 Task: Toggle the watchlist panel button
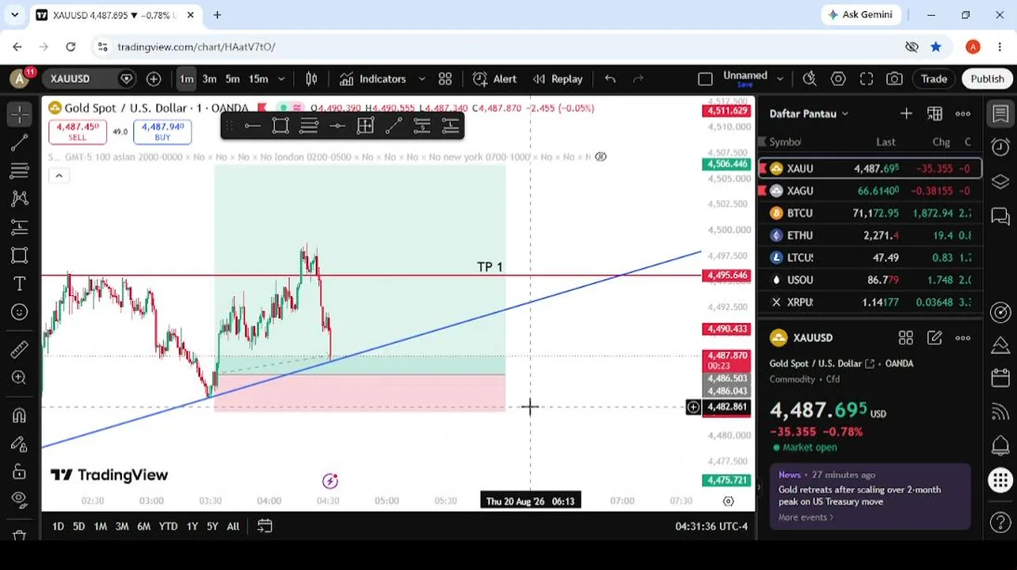(1000, 113)
